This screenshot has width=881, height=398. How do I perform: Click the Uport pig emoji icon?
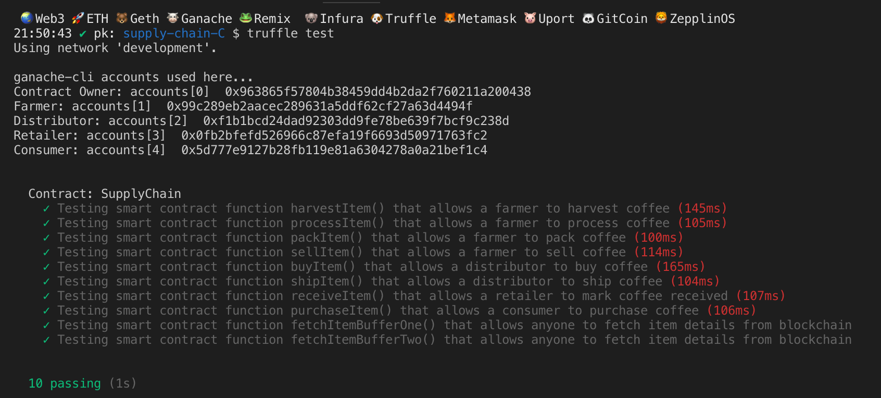(x=530, y=18)
